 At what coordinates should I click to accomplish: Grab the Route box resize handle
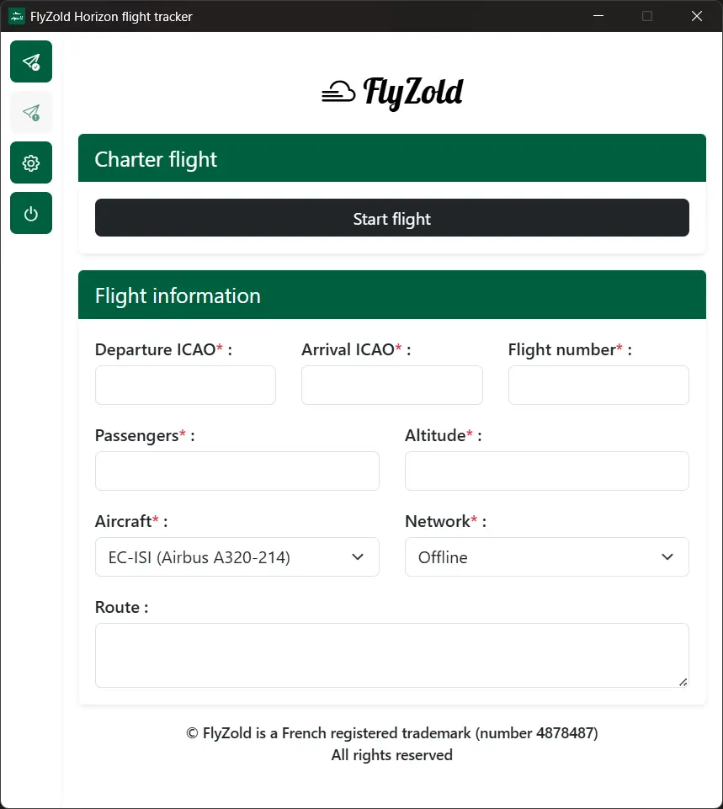tap(683, 681)
